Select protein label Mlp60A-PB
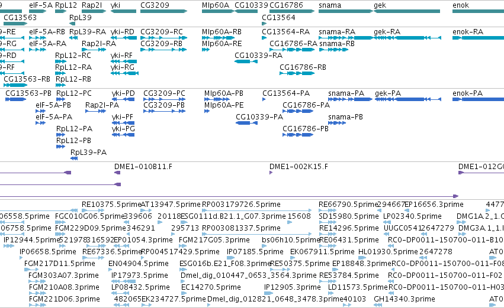Image resolution: width=504 pixels, height=308 pixels. pyautogui.click(x=224, y=93)
